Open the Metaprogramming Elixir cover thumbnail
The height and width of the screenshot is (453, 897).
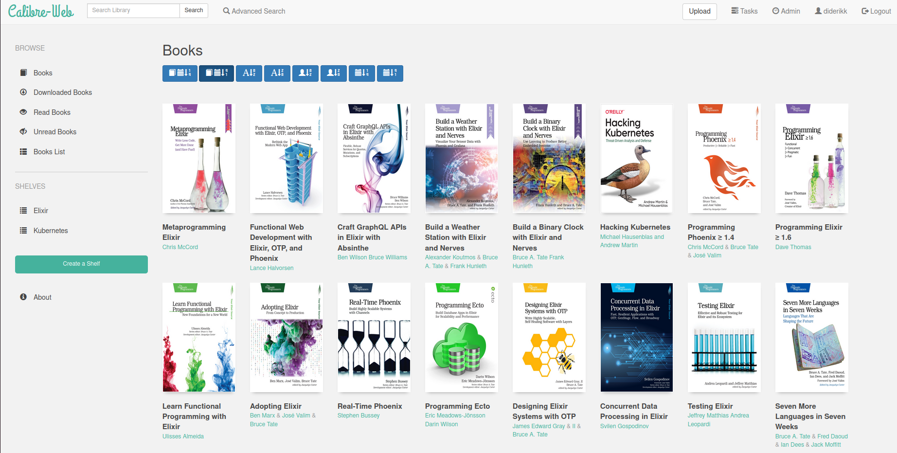199,158
